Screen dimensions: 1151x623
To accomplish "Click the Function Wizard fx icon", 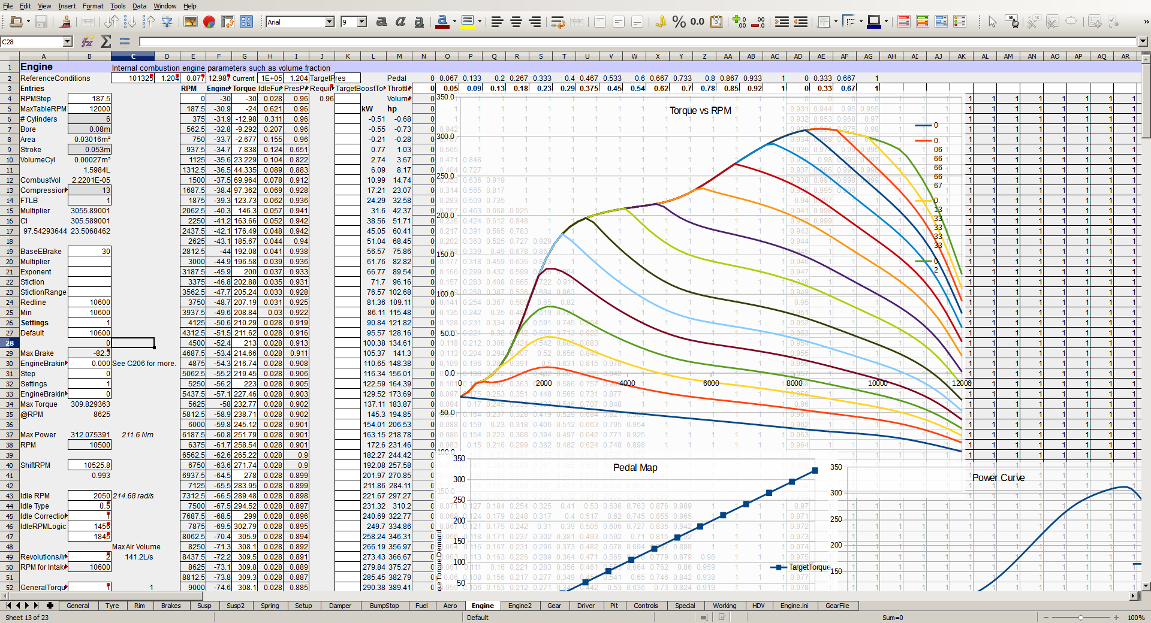I will tap(87, 41).
